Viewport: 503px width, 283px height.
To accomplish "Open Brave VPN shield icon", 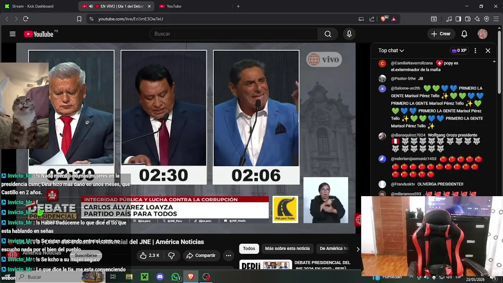I will (486, 19).
